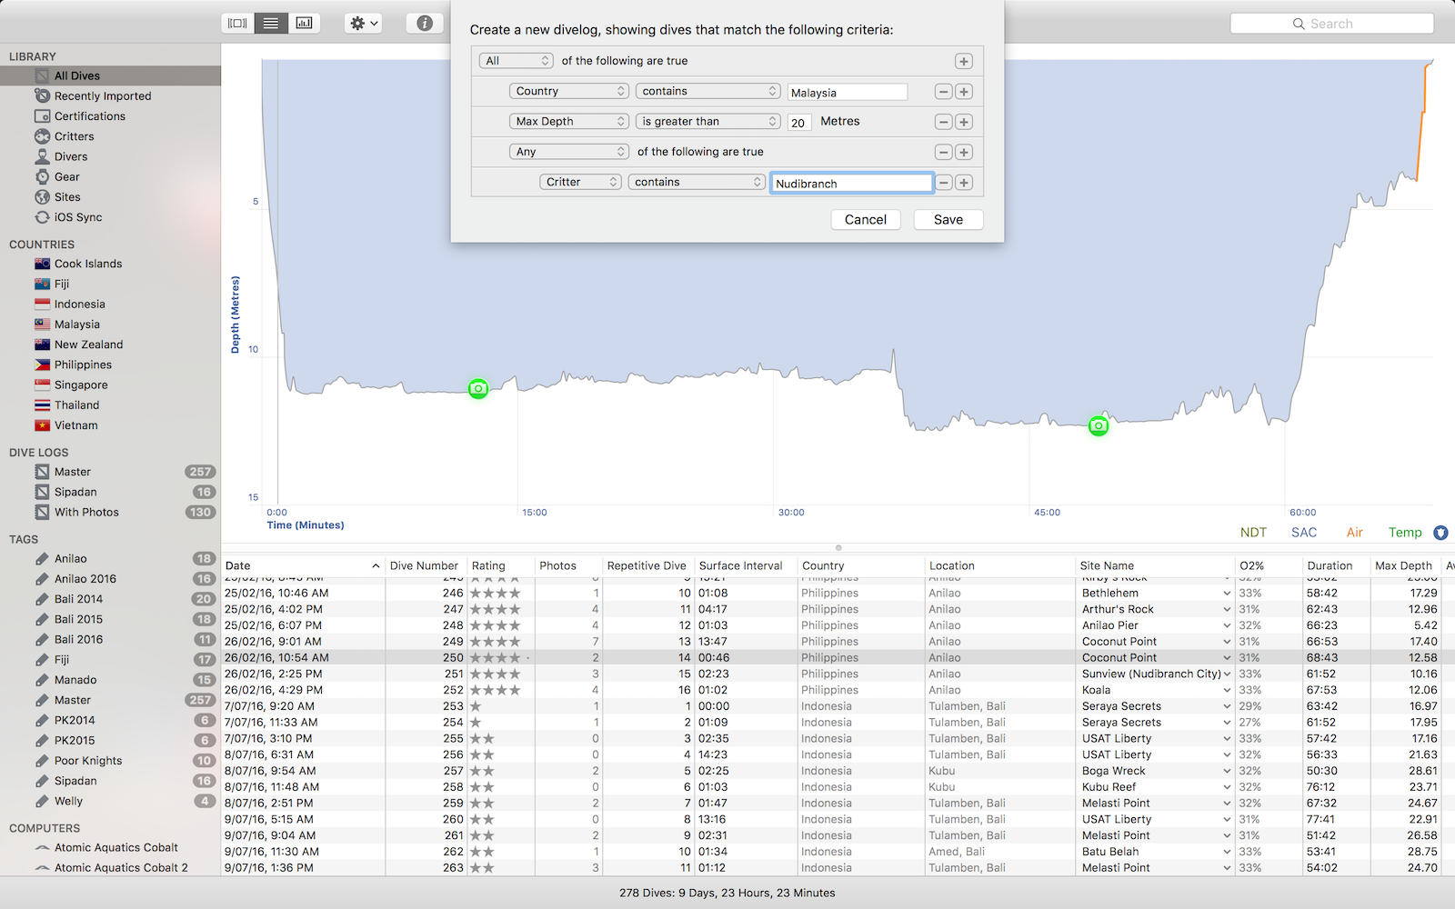Viewport: 1455px width, 909px height.
Task: Select the Sipadan dive log
Action: [x=75, y=492]
